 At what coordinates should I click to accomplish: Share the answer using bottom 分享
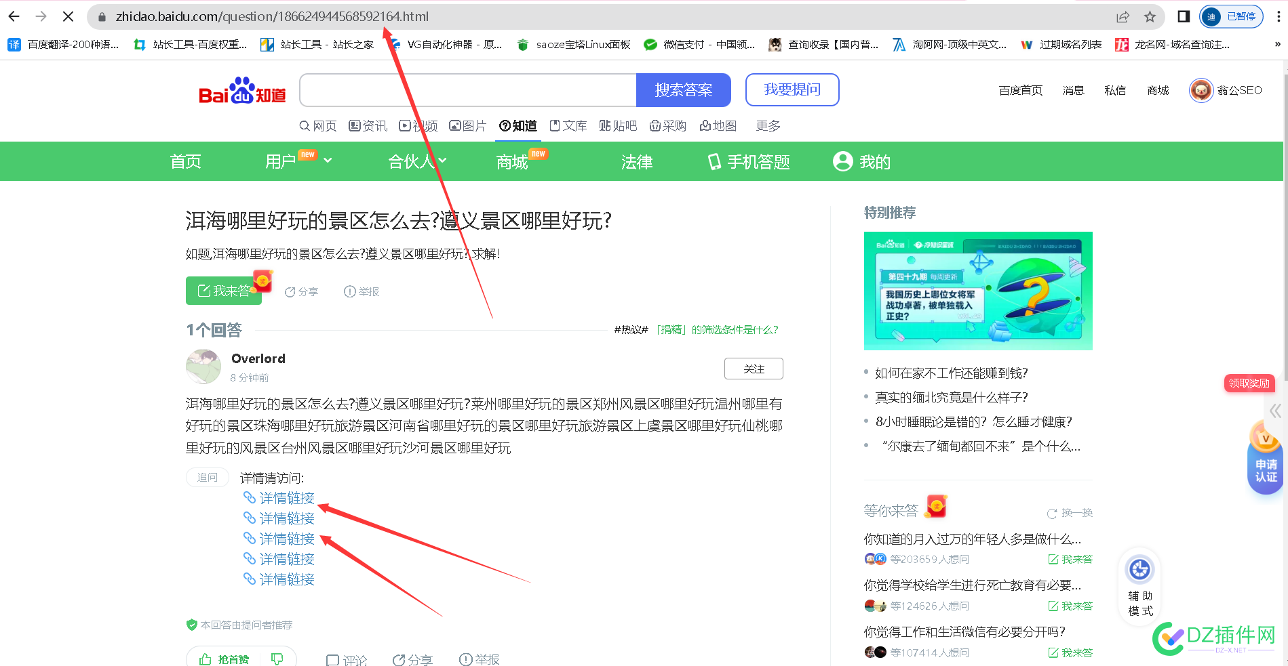(412, 660)
